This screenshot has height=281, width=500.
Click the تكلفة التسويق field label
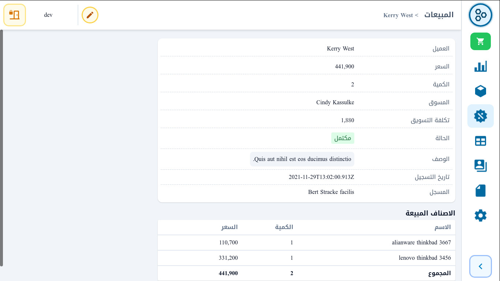point(430,120)
